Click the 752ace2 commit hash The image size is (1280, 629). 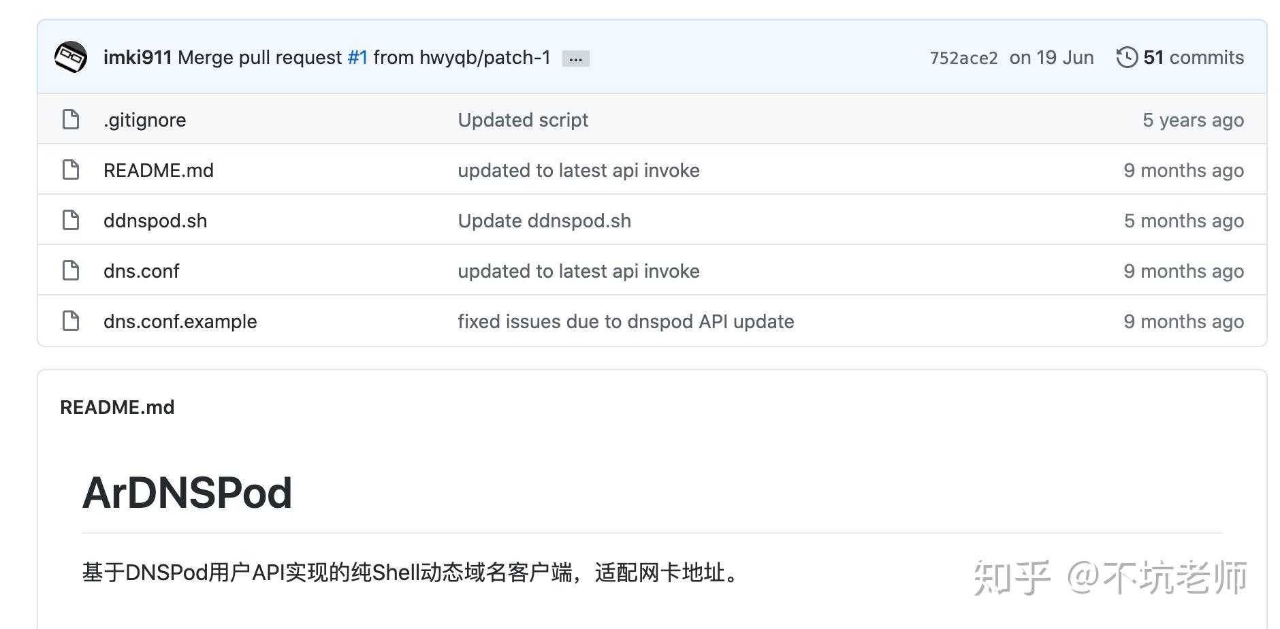[x=964, y=57]
